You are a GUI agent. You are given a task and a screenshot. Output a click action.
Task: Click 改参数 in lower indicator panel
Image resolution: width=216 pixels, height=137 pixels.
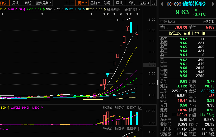(107, 129)
